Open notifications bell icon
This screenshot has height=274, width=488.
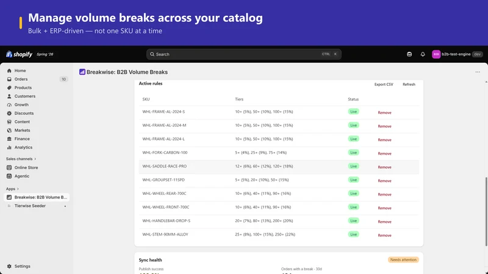click(x=423, y=54)
